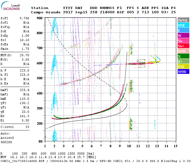Click the purple W legend entry
191x163 pixels.
[x=183, y=36]
